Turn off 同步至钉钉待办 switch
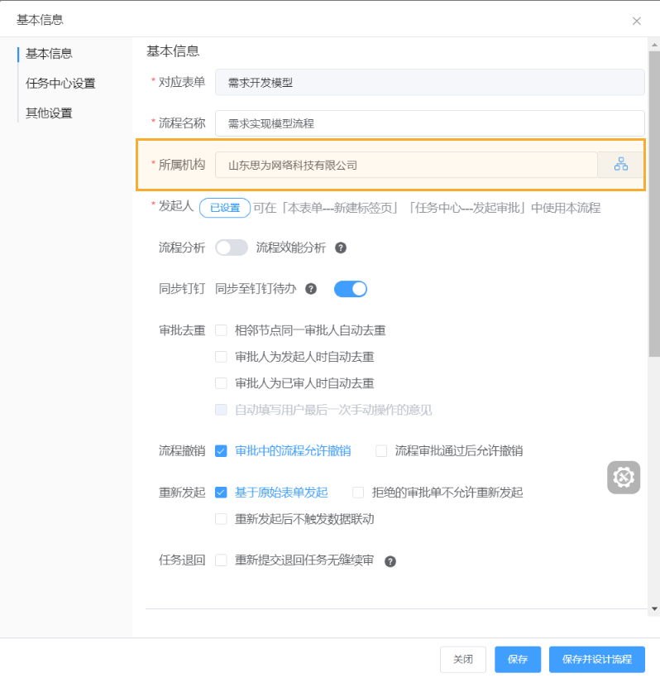The width and height of the screenshot is (660, 678). click(x=351, y=289)
